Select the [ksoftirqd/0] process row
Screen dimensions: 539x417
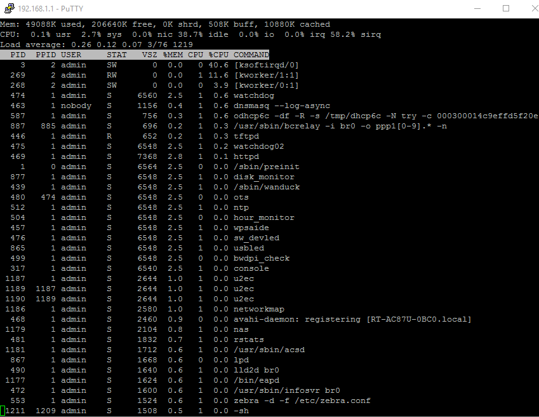coord(150,65)
